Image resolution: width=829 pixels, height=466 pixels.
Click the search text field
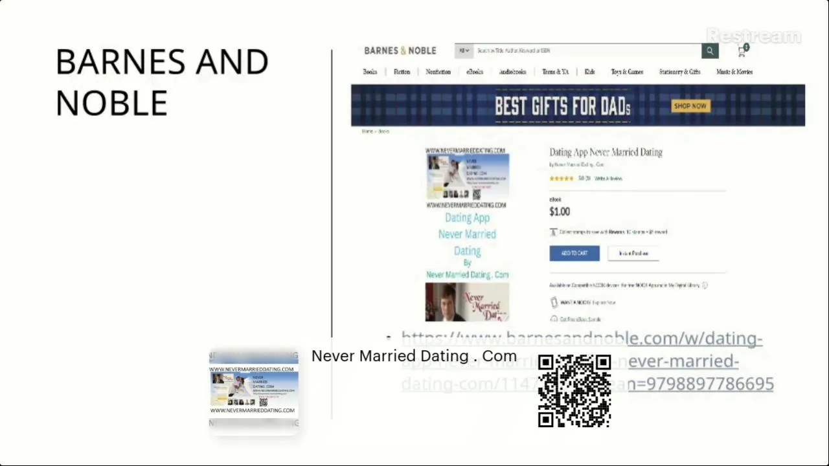pos(587,51)
